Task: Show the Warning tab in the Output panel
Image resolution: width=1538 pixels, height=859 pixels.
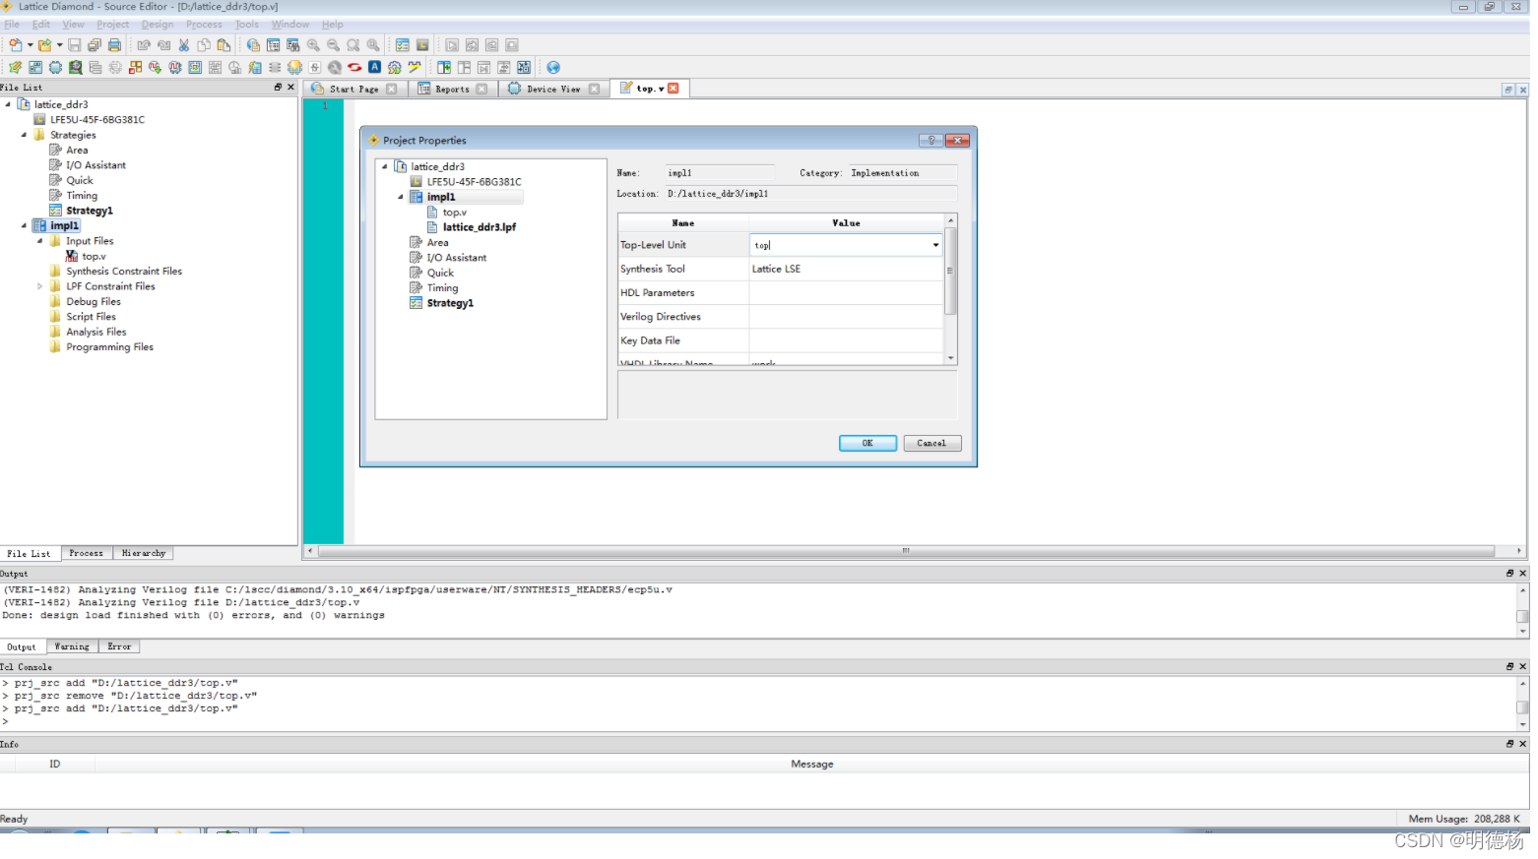Action: click(72, 646)
